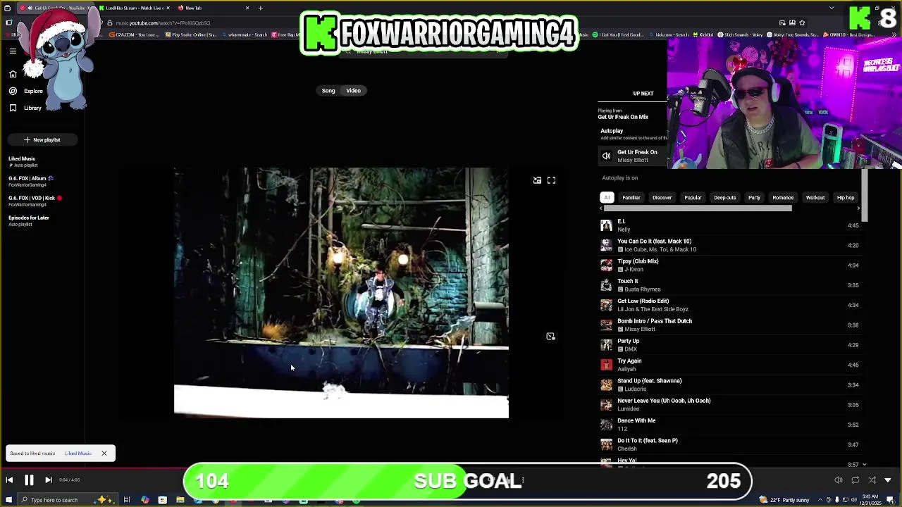Viewport: 902px width, 507px height.
Task: Filter queue by Party
Action: pyautogui.click(x=754, y=197)
